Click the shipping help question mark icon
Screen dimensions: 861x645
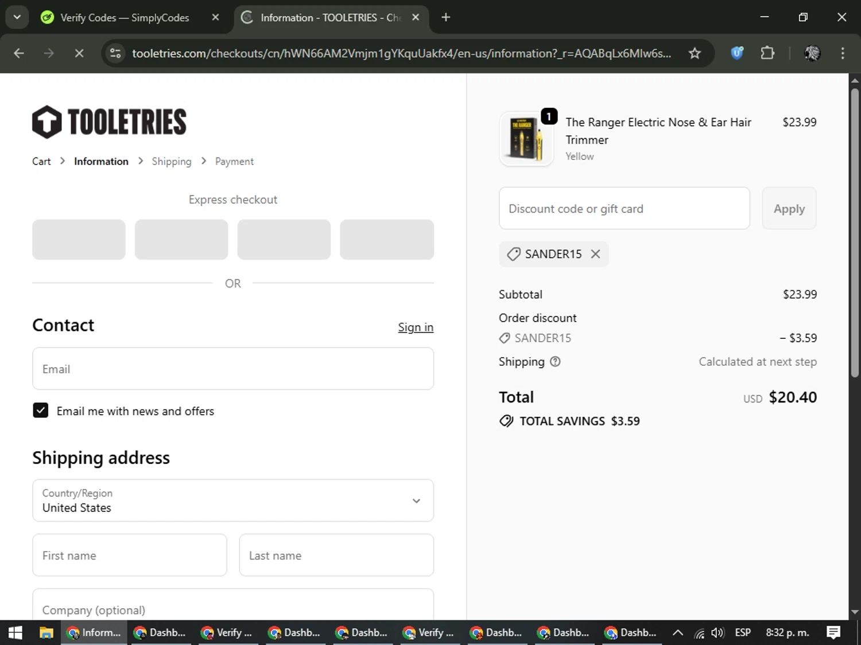(555, 362)
